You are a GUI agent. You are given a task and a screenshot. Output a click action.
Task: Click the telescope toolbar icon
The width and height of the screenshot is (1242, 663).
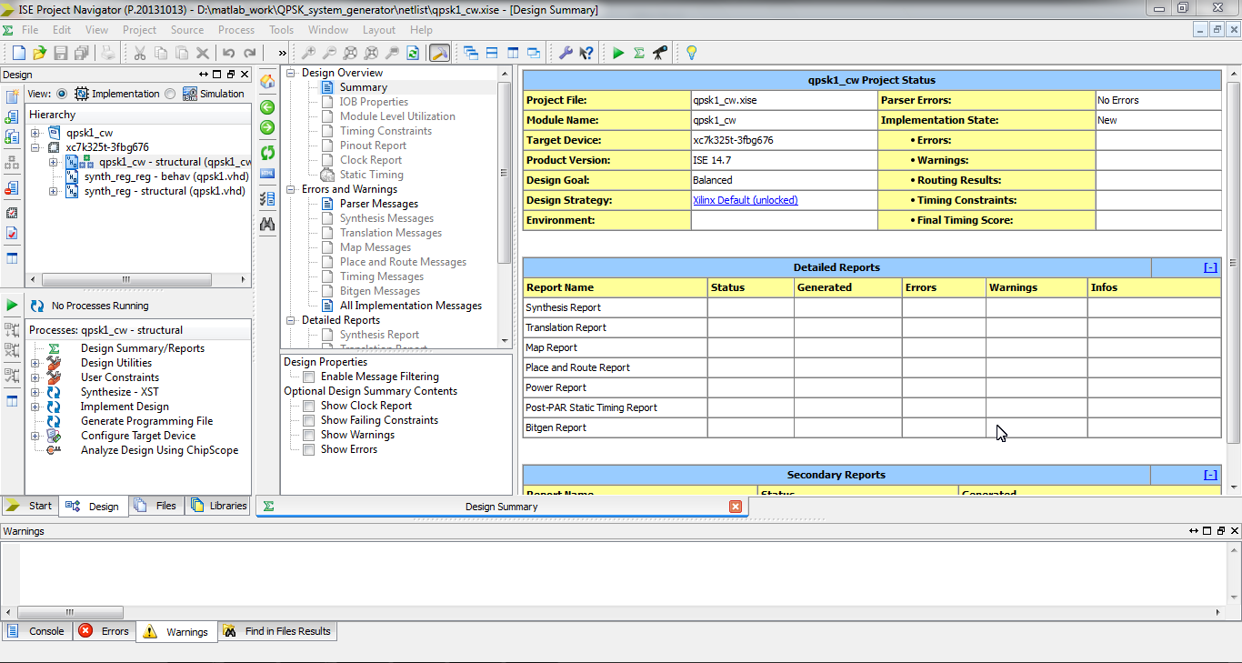661,53
